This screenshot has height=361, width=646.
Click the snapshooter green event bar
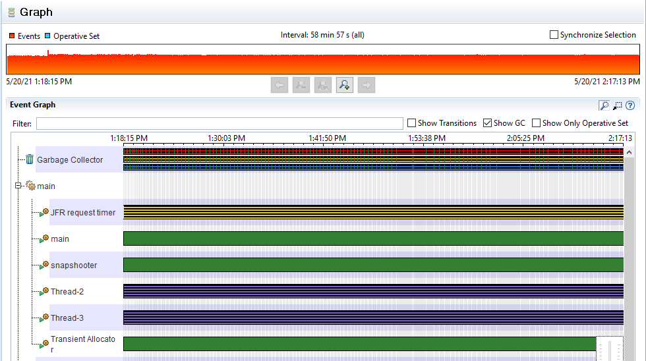[373, 265]
